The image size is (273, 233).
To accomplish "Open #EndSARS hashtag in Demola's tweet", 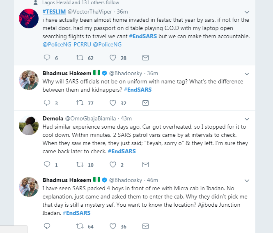I will coord(122,151).
